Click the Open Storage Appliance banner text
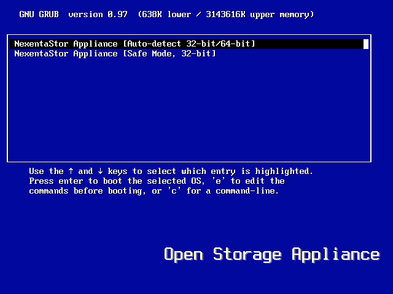Image resolution: width=393 pixels, height=294 pixels. [272, 255]
